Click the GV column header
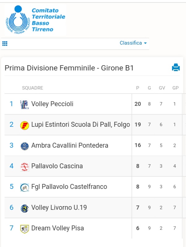This screenshot has width=186, height=247. pos(162,88)
